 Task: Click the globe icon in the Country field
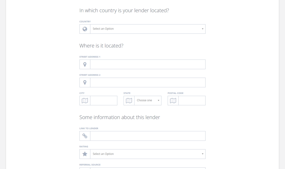click(85, 29)
